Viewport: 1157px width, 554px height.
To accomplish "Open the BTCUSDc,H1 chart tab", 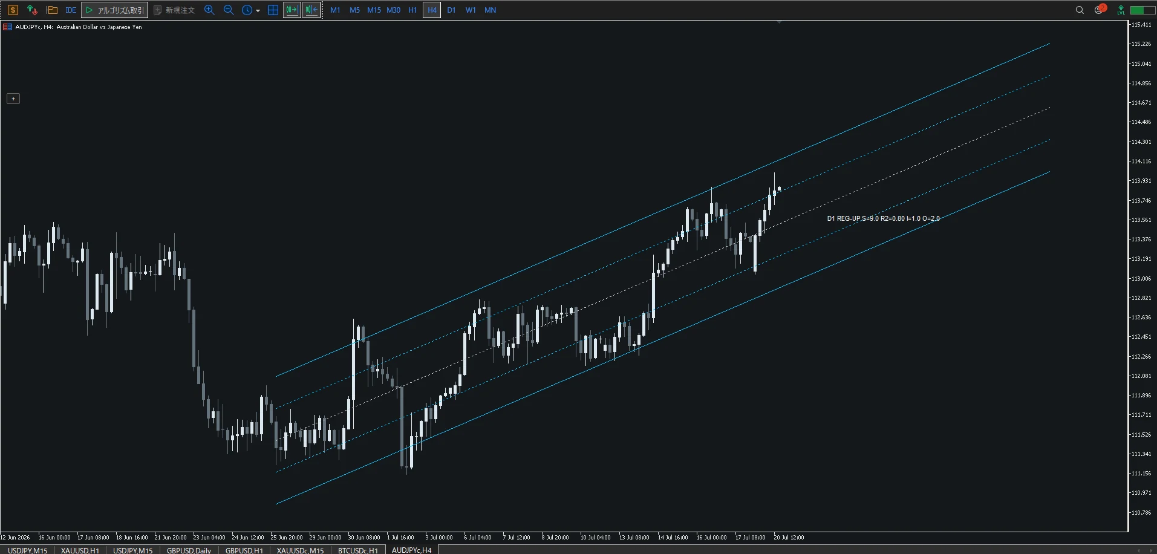I will coord(357,550).
